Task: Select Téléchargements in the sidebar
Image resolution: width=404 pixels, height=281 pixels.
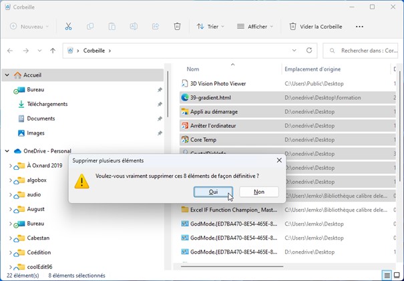Action: point(47,104)
